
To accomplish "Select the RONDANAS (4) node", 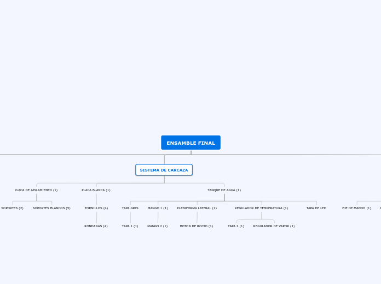I will (x=96, y=226).
